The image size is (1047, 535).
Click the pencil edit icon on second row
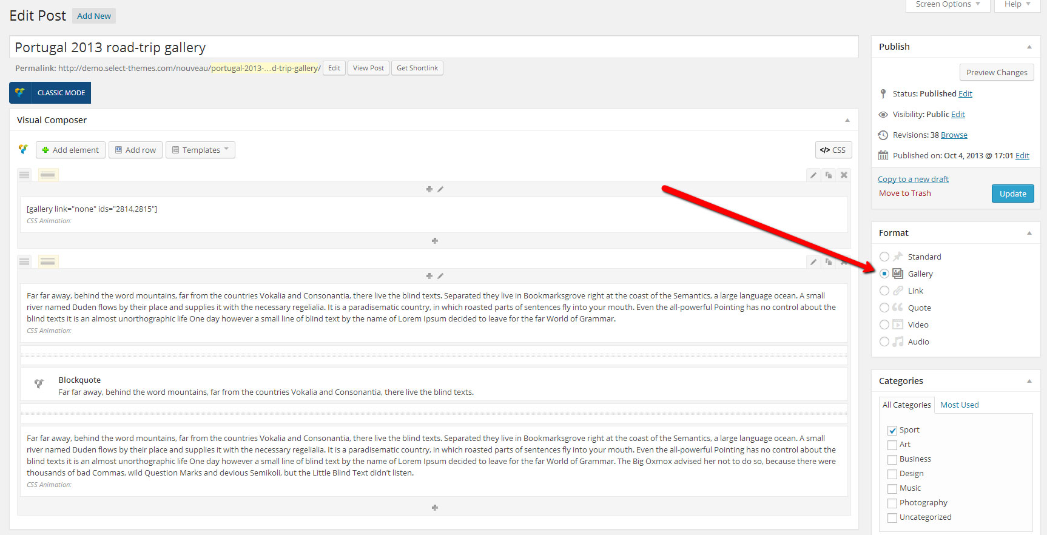(x=813, y=262)
